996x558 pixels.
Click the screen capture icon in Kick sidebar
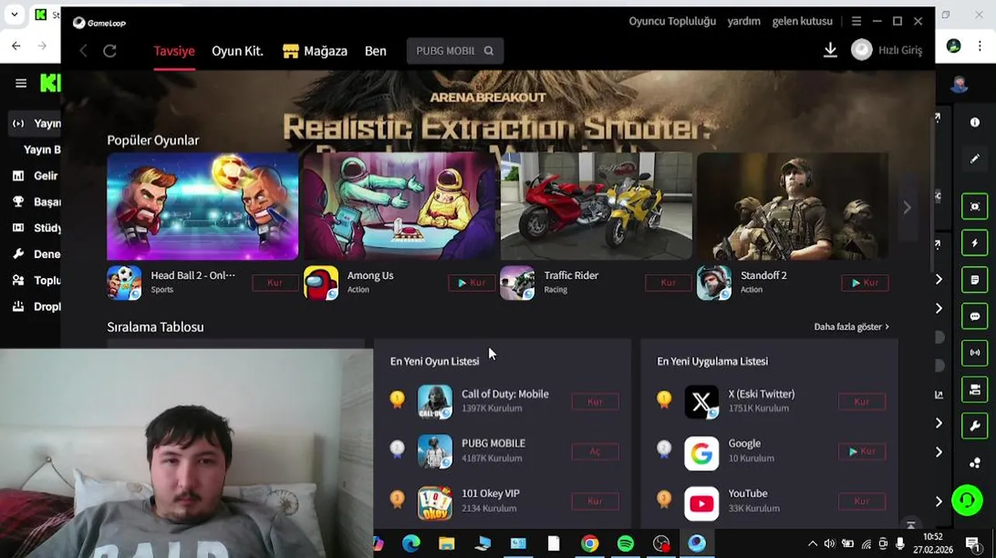click(x=975, y=207)
